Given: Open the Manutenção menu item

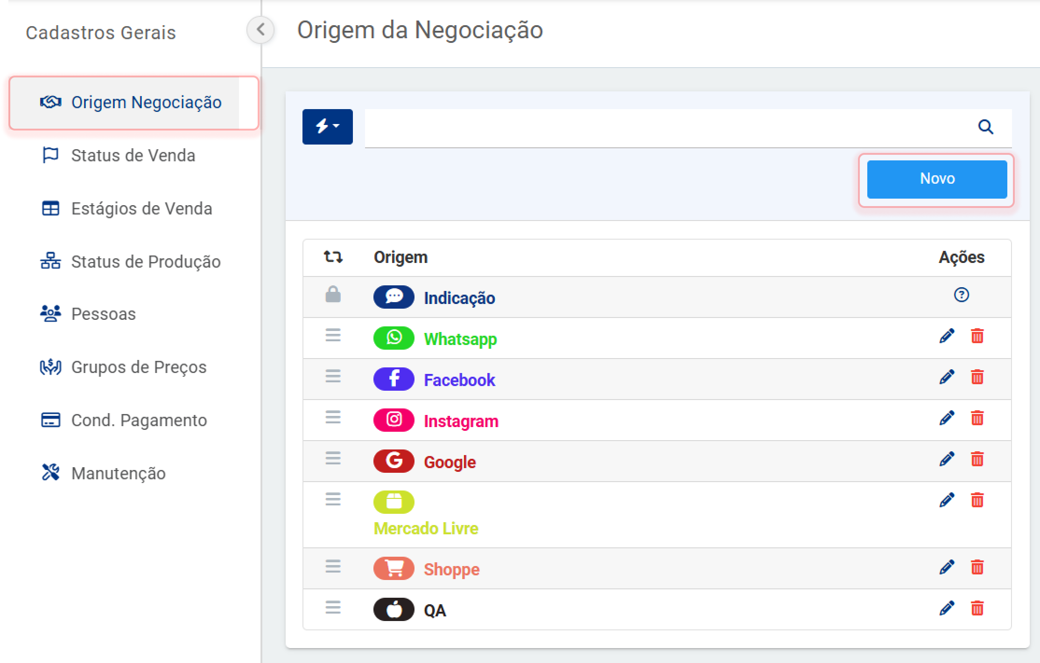Looking at the screenshot, I should (118, 473).
